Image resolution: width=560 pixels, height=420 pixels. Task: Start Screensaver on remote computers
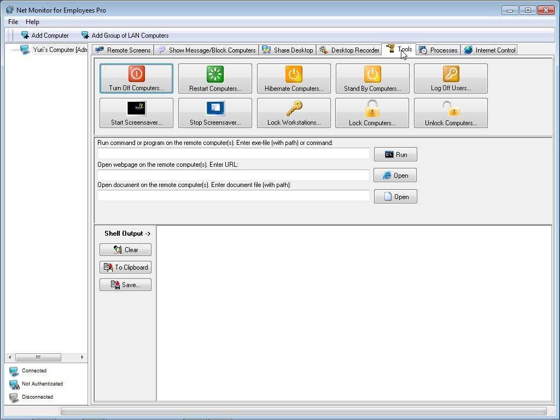coord(136,113)
